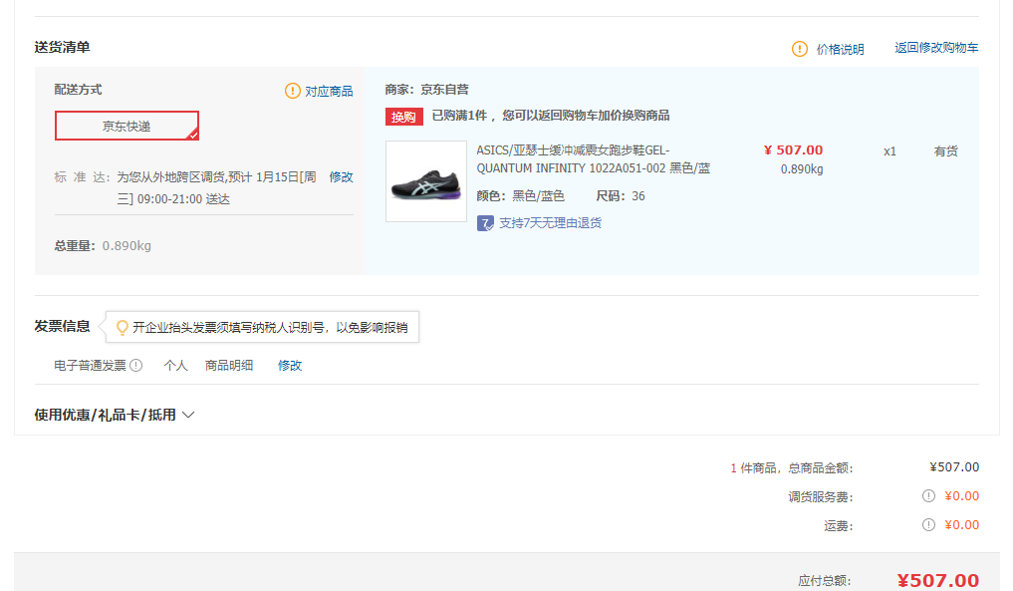The width and height of the screenshot is (1013, 591).
Task: Click the 应付总额 ¥507.00 total
Action: pyautogui.click(x=938, y=581)
